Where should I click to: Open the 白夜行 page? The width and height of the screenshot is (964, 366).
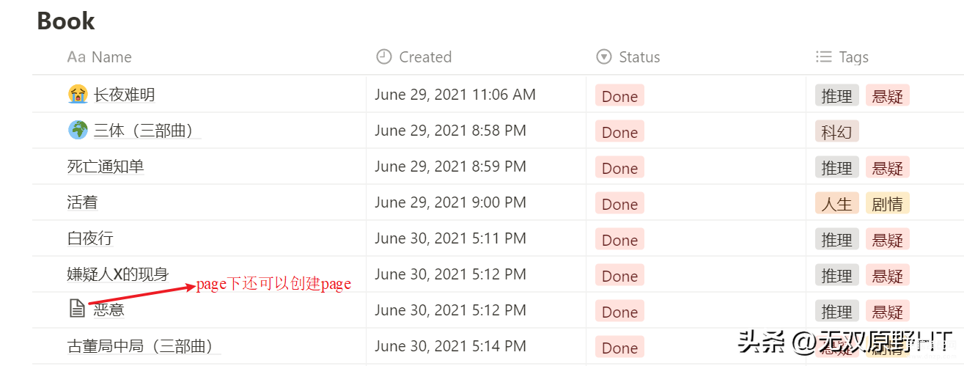pyautogui.click(x=90, y=238)
